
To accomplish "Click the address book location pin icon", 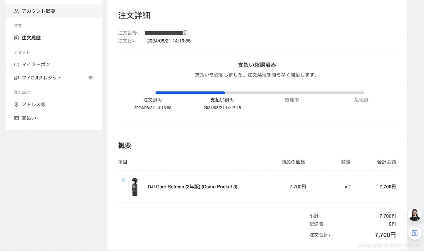I will [x=16, y=105].
